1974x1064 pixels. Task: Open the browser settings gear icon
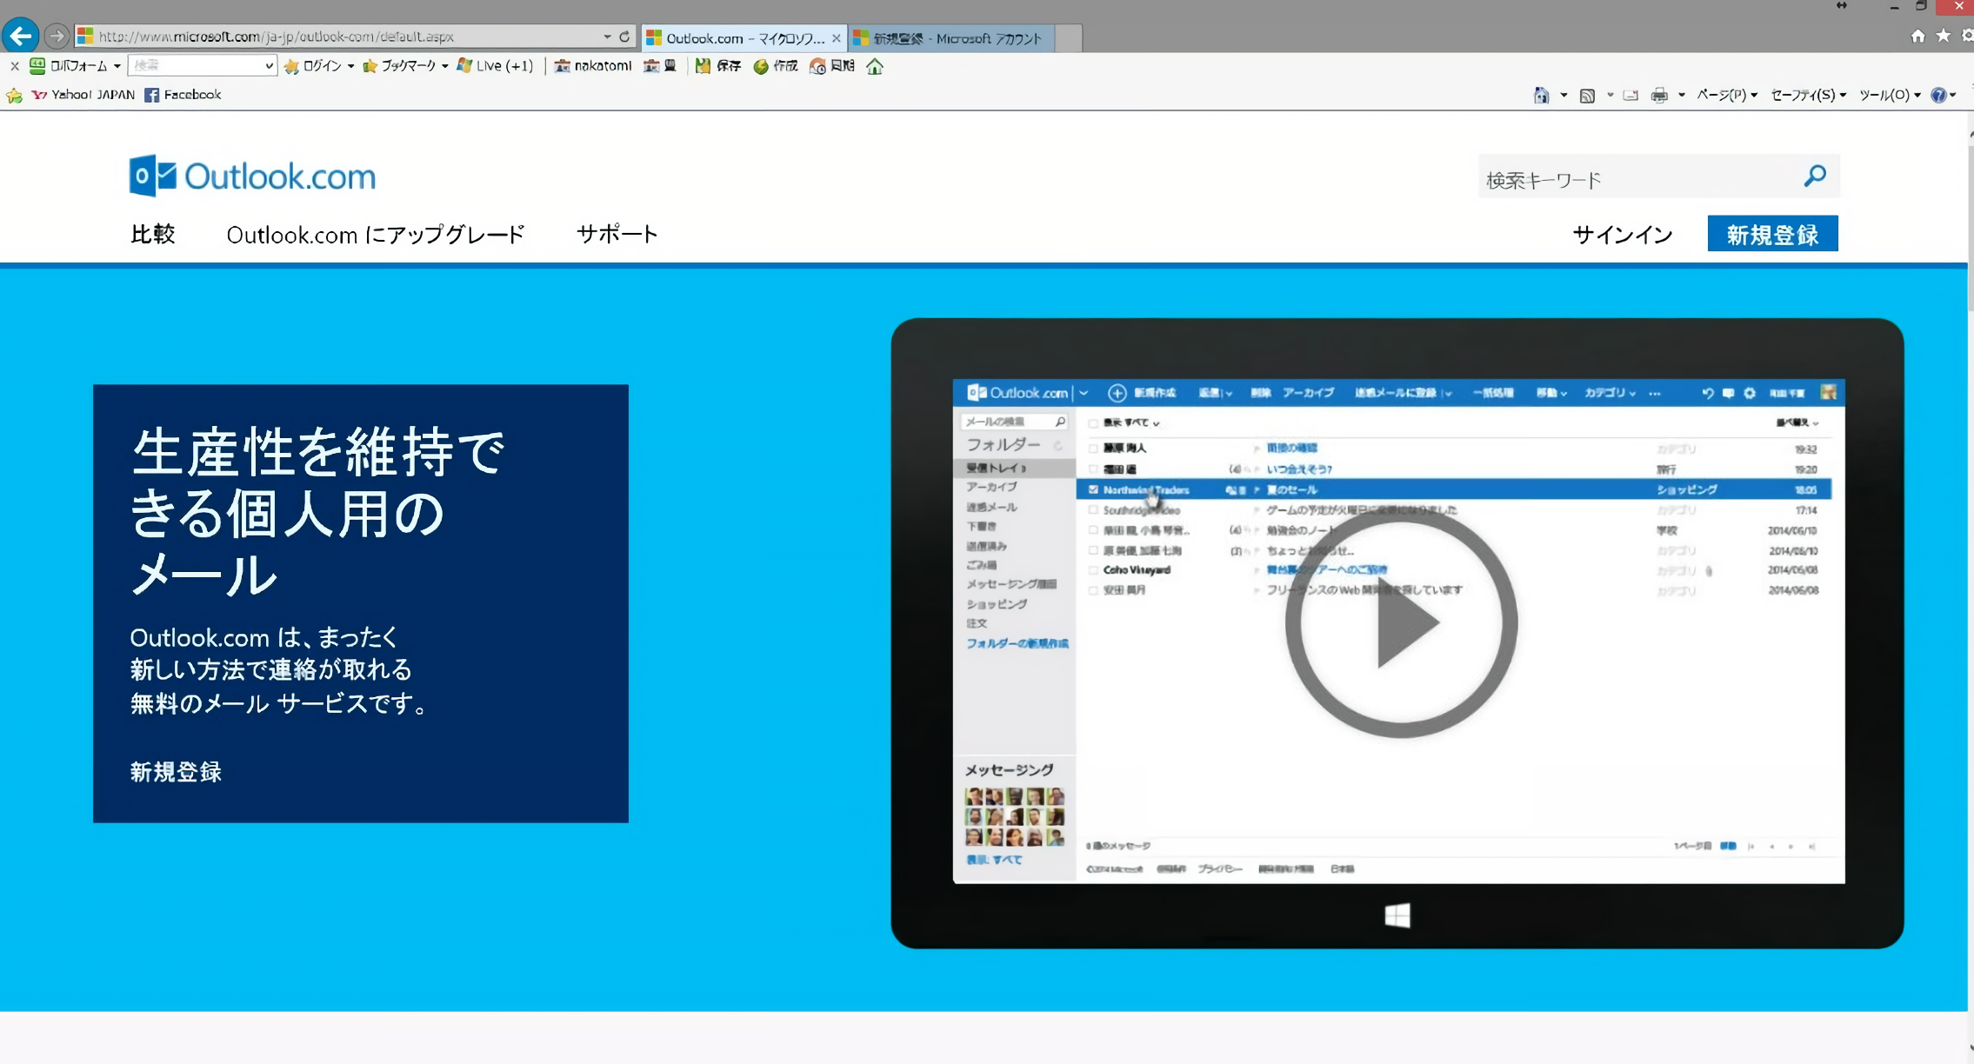coord(1968,36)
